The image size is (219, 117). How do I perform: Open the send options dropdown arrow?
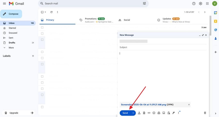click(x=133, y=113)
